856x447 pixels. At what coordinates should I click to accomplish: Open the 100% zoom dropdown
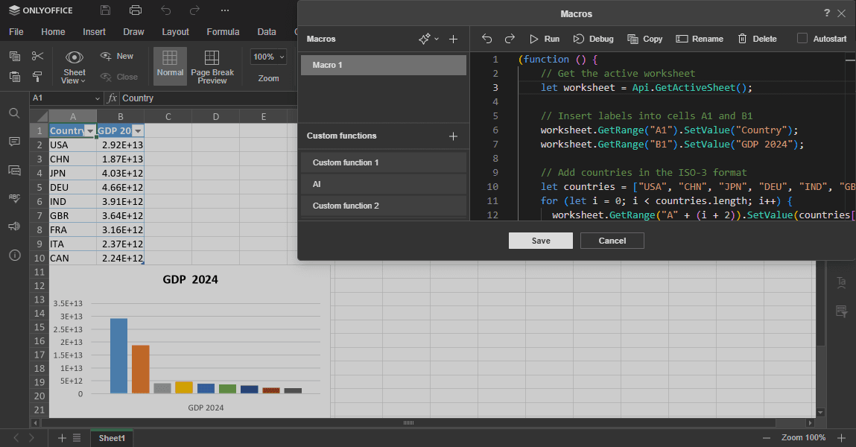269,57
